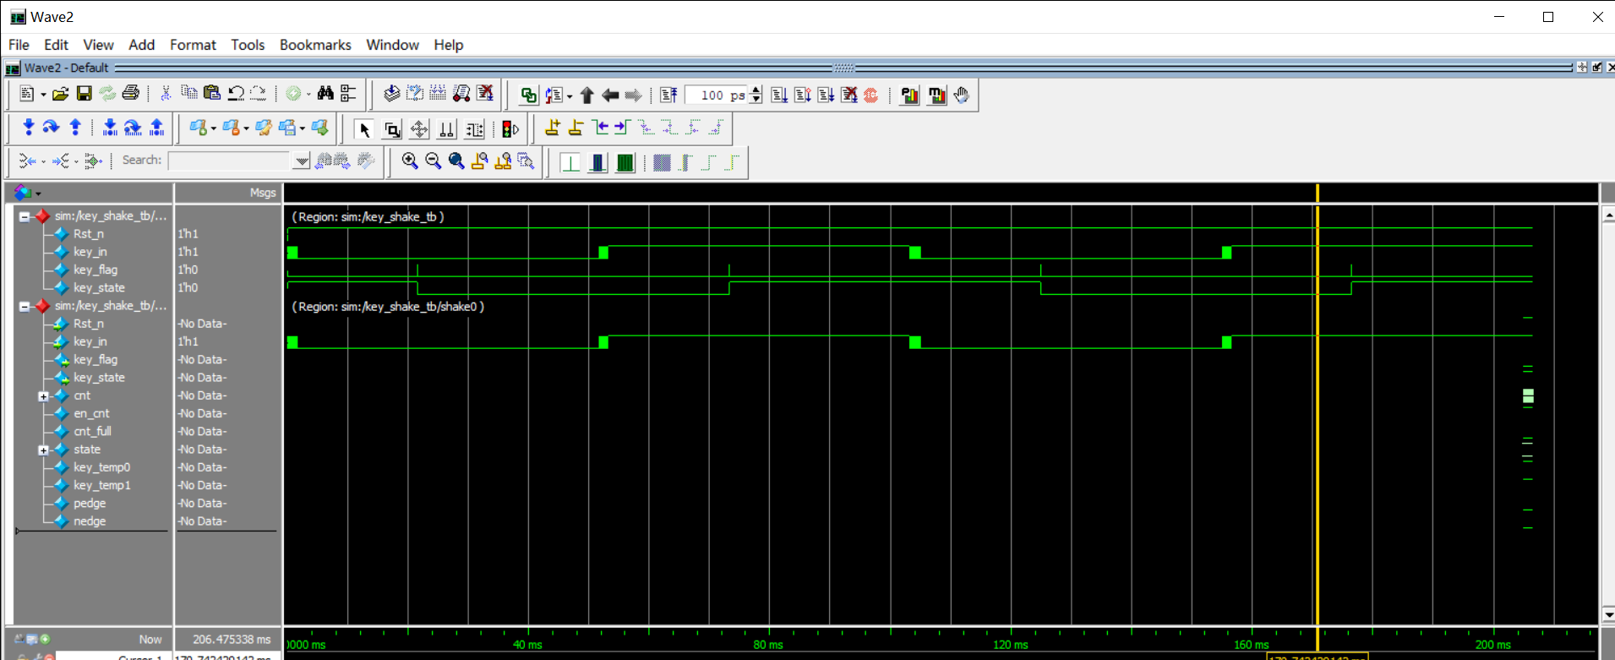Expand the state signal bus
The image size is (1615, 660).
(43, 450)
